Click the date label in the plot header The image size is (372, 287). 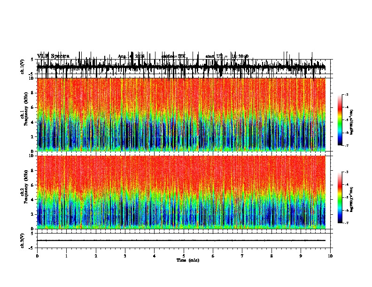pos(131,56)
